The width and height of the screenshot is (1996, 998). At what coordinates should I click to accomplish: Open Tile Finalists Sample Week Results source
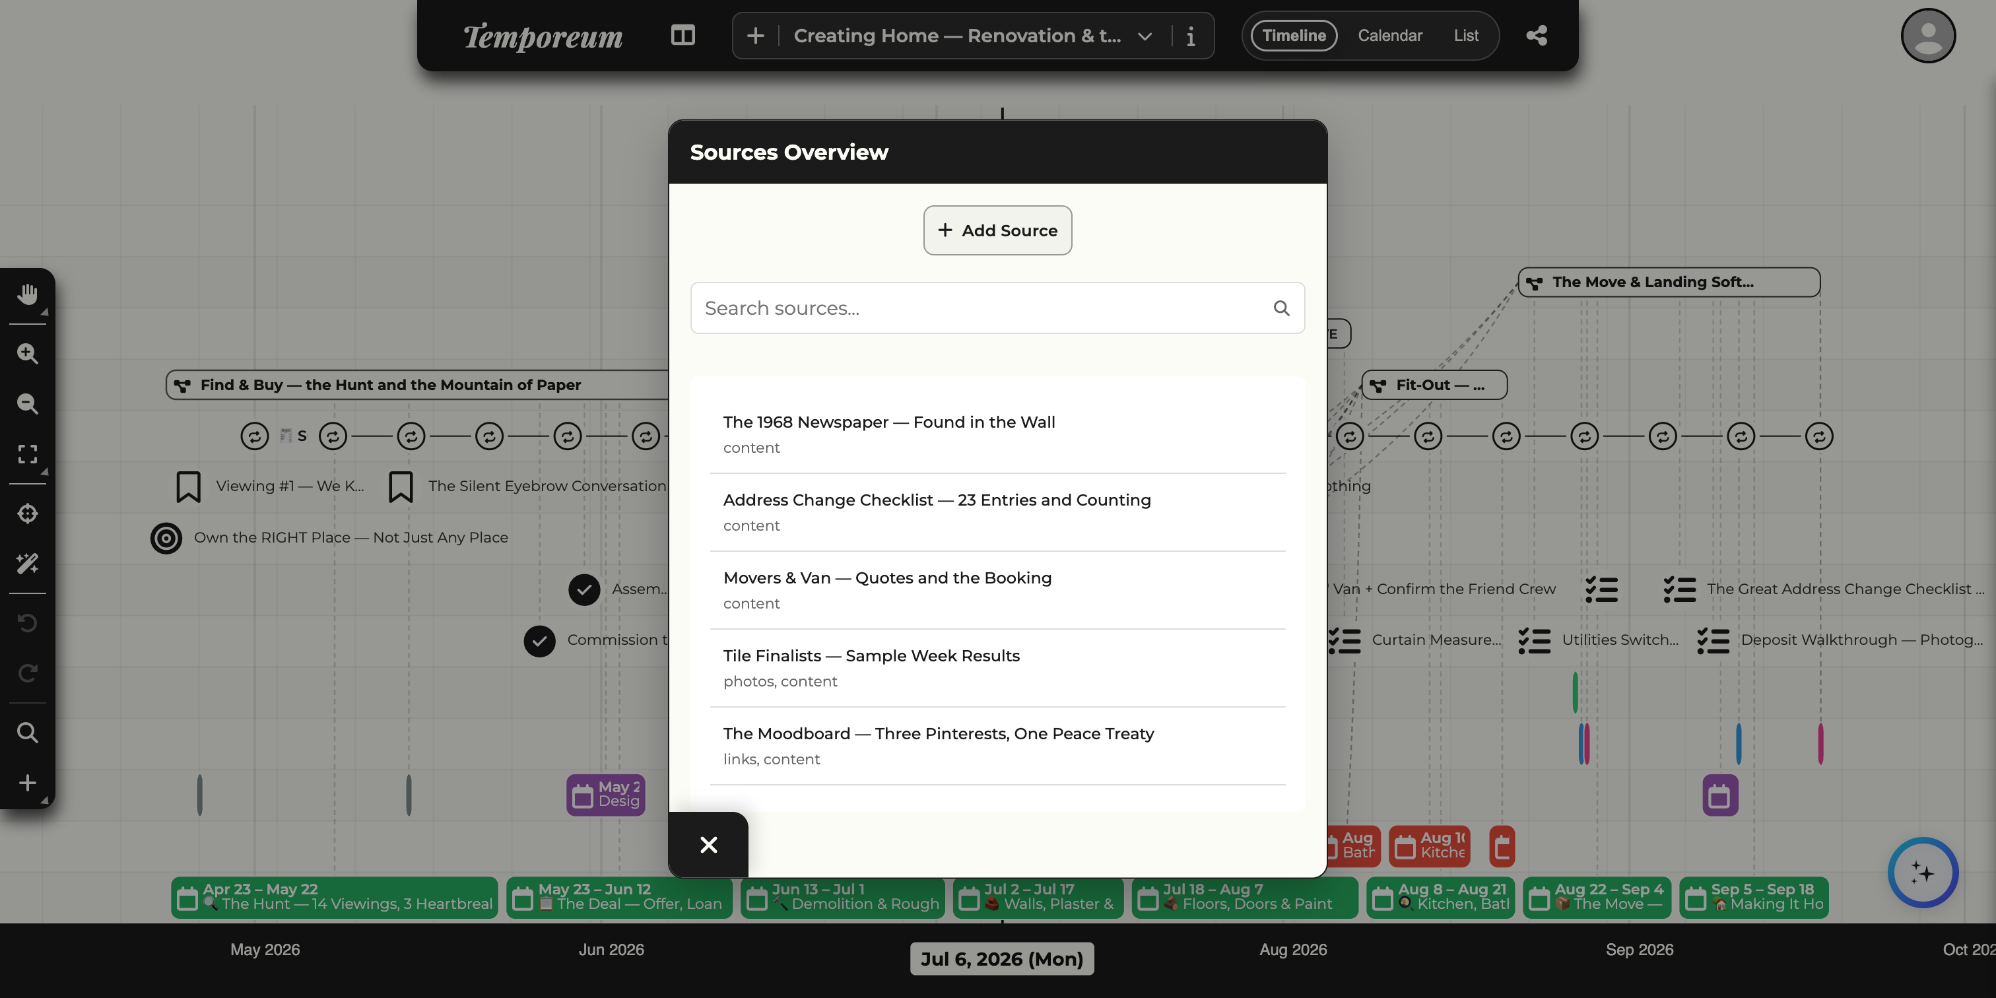click(997, 668)
